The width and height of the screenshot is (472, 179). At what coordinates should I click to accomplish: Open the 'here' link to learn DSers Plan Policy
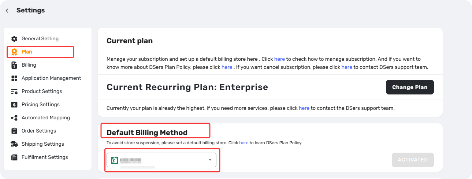[244, 143]
